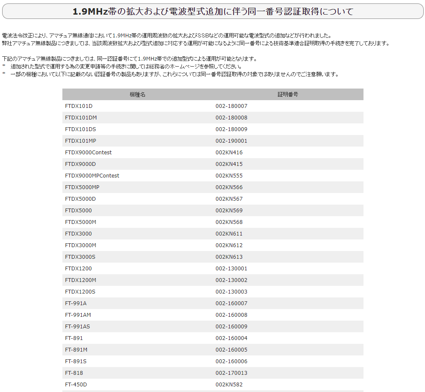Click the page title about 1.9MHz band expansion
Screen dimensions: 425x392
(x=213, y=11)
